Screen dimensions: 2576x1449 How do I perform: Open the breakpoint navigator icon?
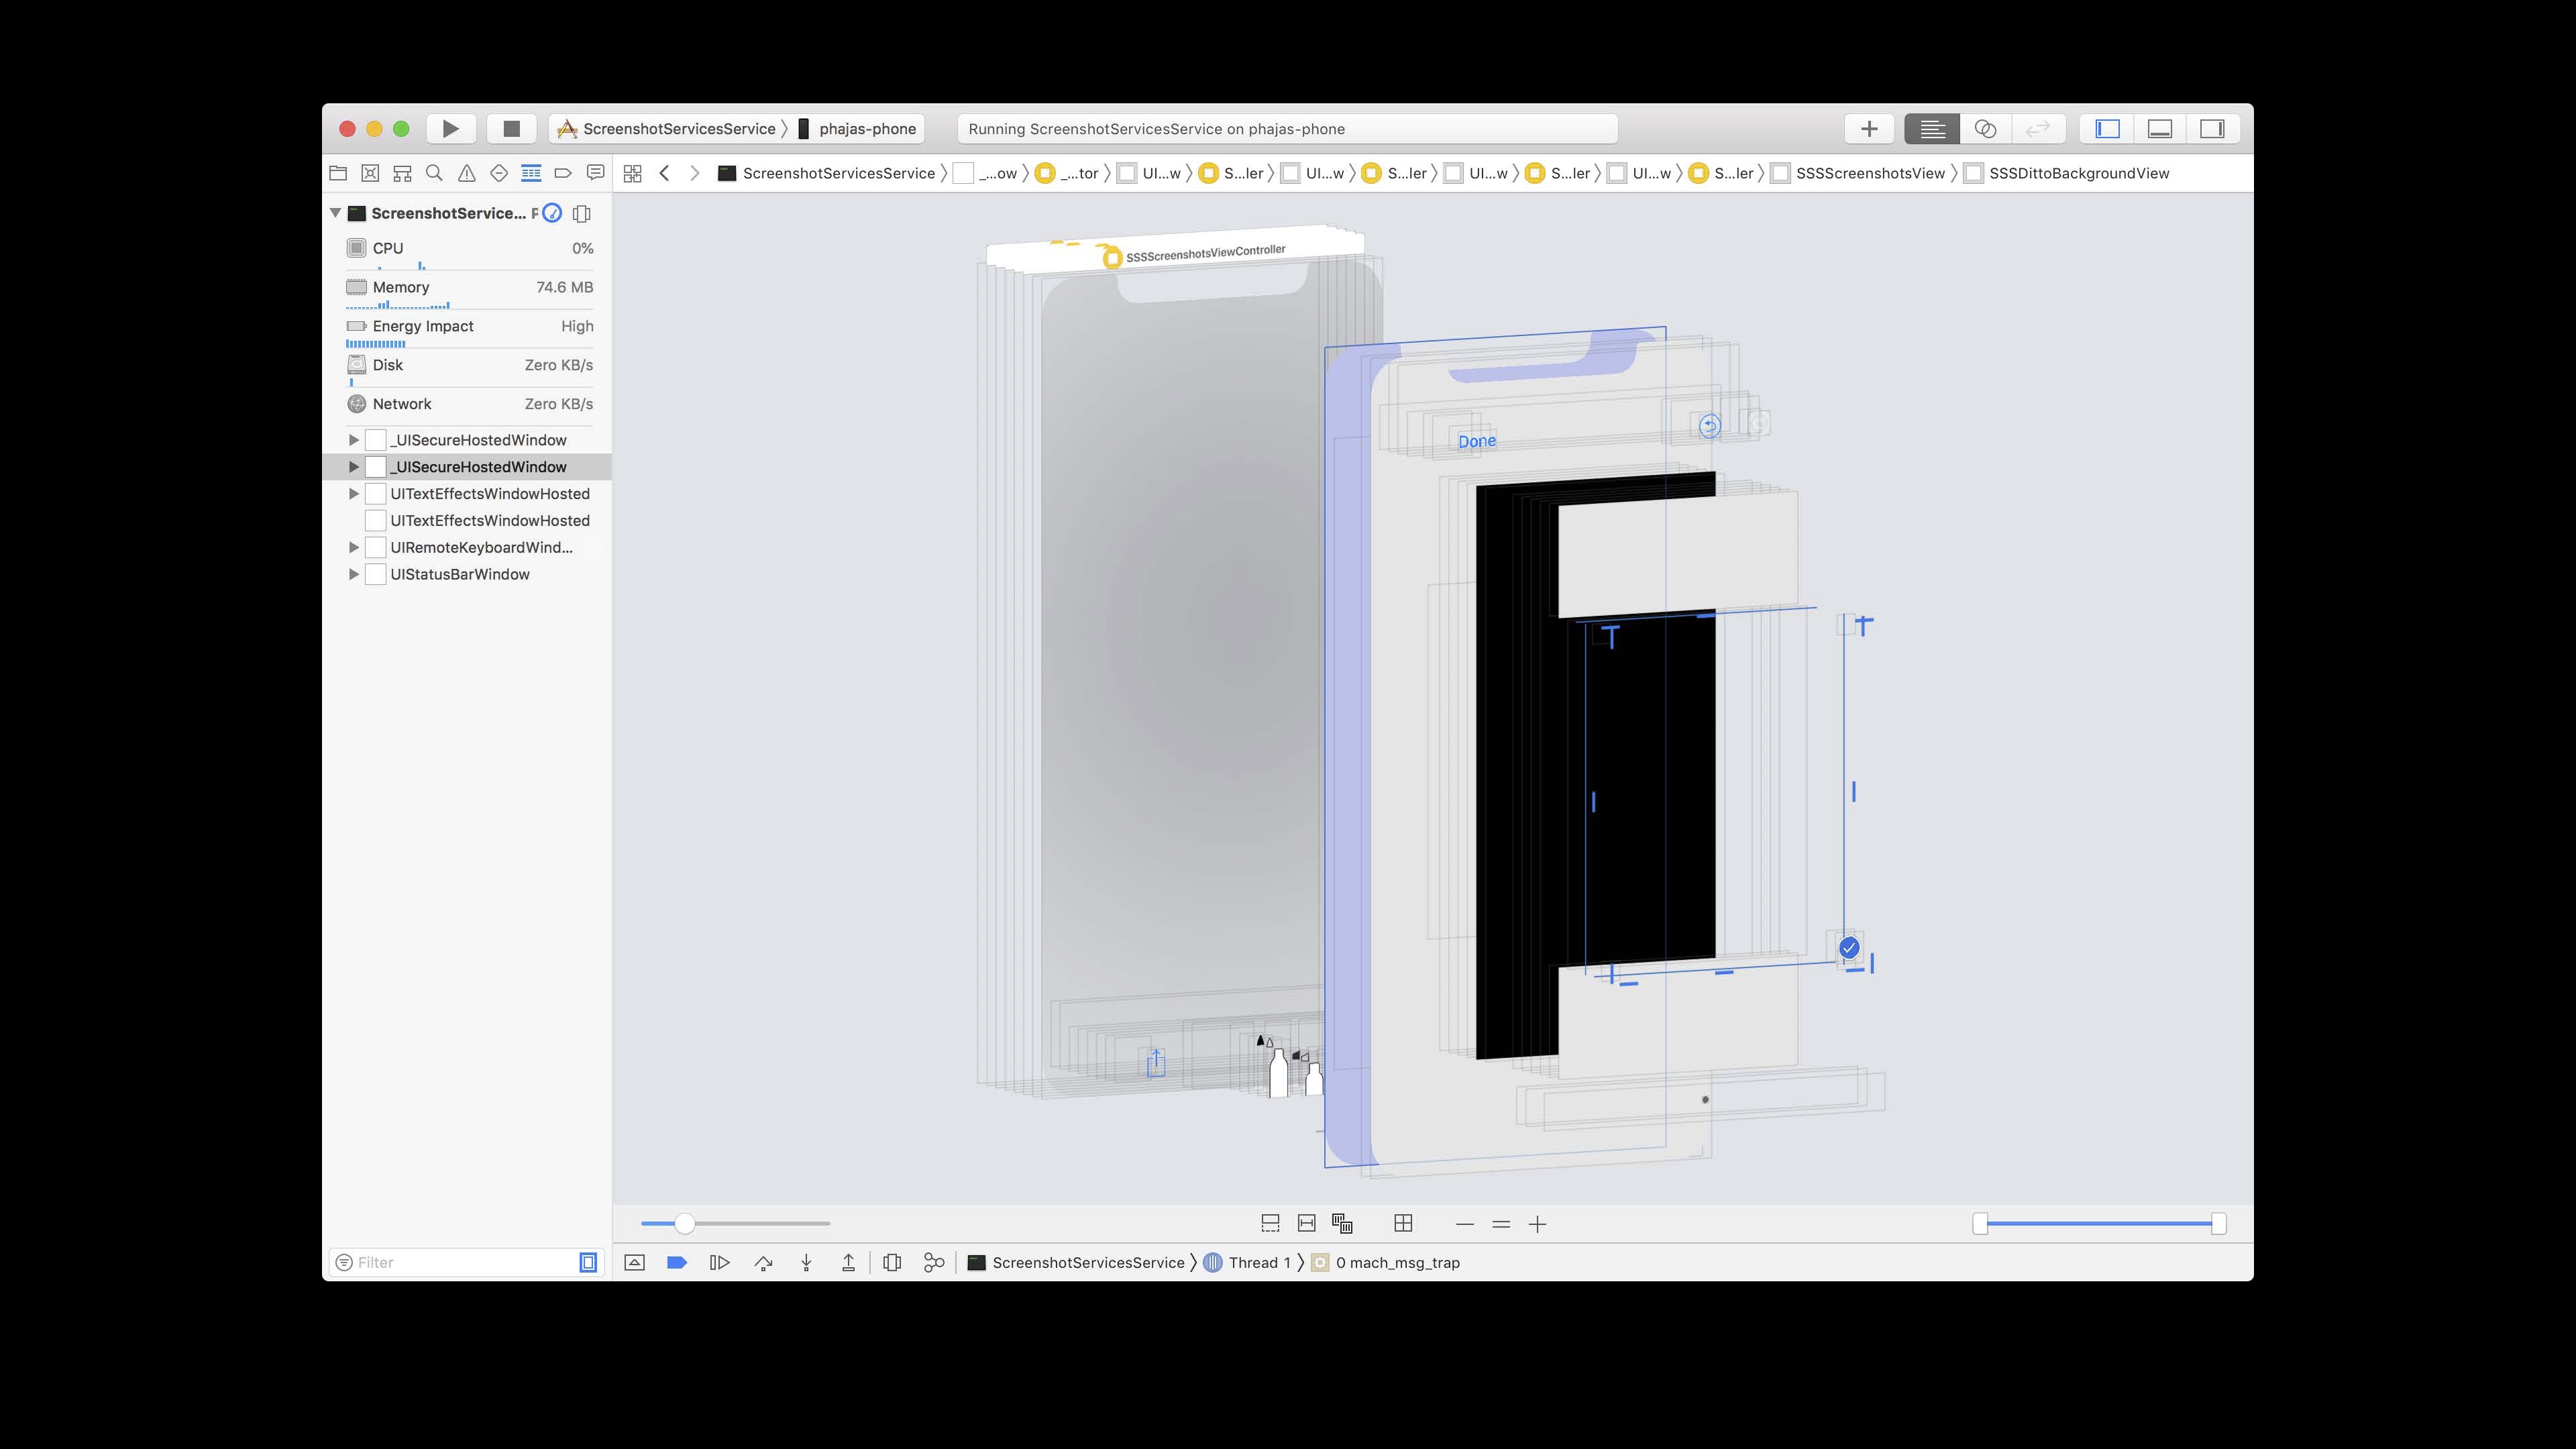tap(563, 173)
